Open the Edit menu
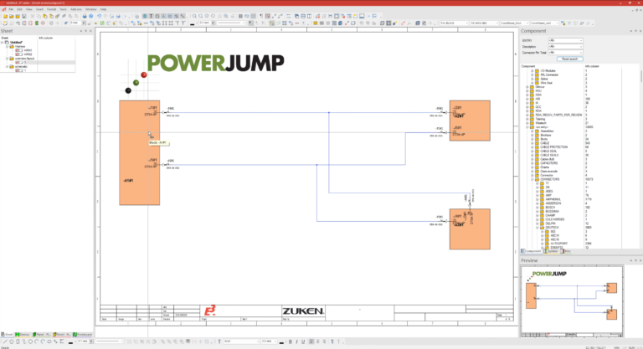Image resolution: width=643 pixels, height=349 pixels. pos(19,9)
